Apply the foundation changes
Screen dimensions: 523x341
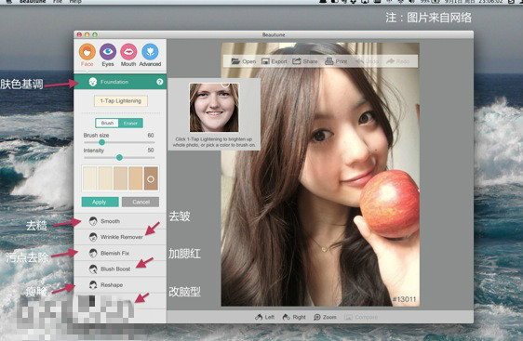101,203
